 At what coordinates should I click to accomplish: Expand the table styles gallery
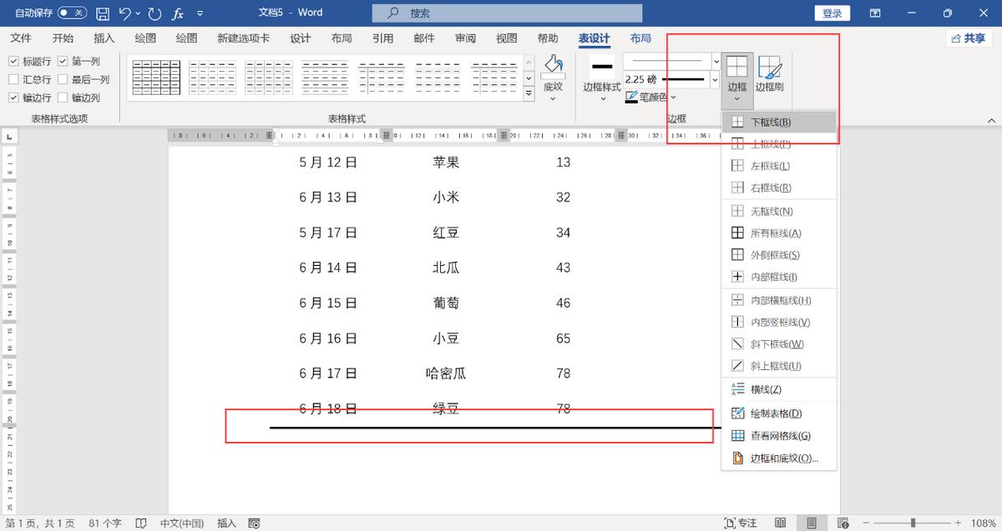tap(529, 94)
